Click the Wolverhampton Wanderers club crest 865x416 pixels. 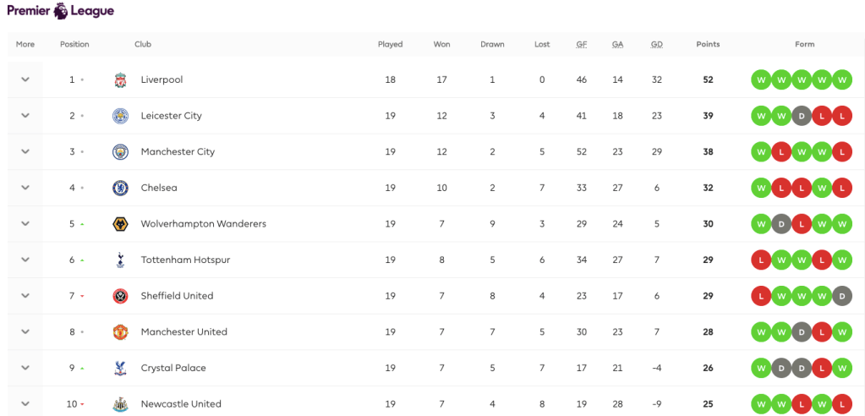coord(120,224)
